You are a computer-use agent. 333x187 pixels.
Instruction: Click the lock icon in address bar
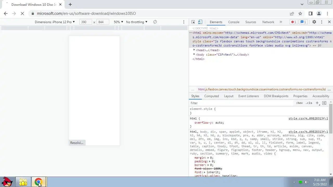coord(33,14)
